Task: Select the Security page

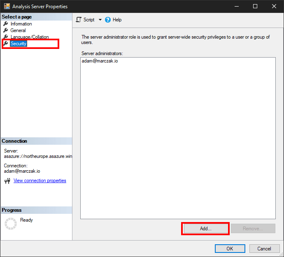Action: click(19, 44)
